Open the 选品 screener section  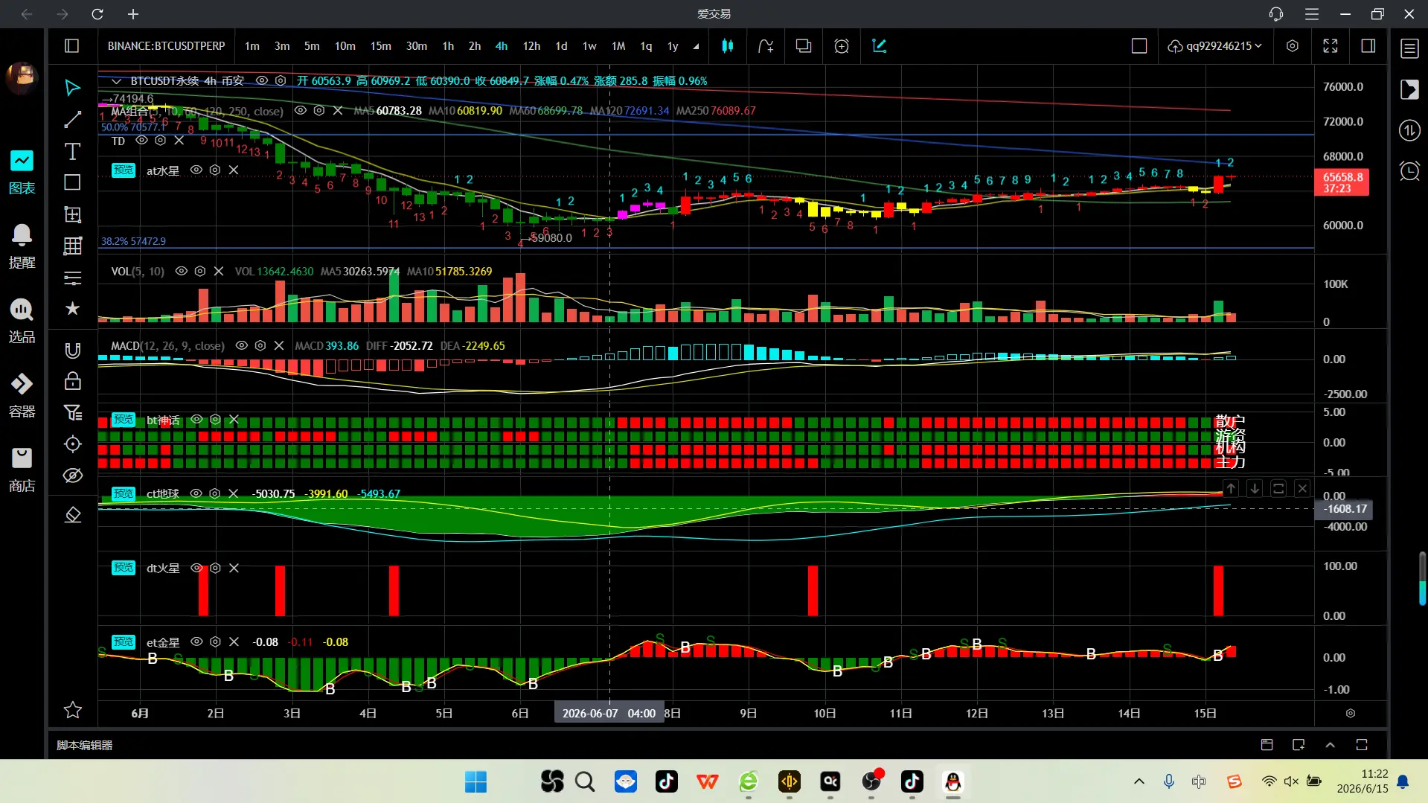22,321
